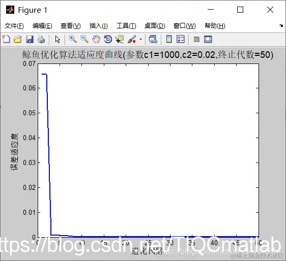
Task: Click the Show Plot Tools icon
Action: click(208, 39)
